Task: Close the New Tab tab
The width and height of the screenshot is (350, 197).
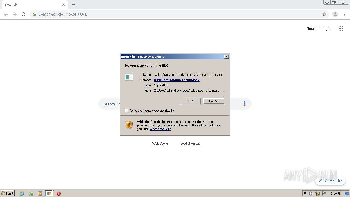Action: [63, 5]
